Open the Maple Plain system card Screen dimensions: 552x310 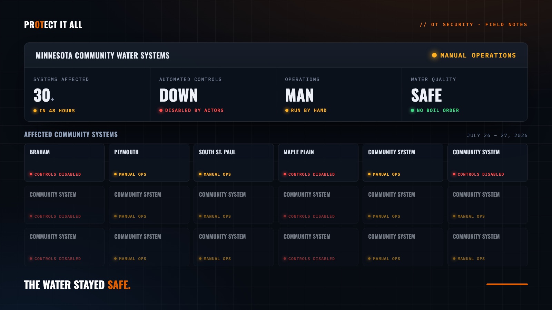coord(318,163)
